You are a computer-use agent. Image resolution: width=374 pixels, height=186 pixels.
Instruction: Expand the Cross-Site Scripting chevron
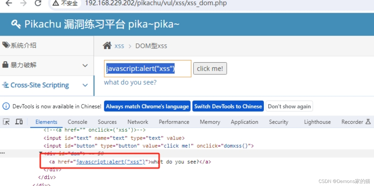pos(85,85)
